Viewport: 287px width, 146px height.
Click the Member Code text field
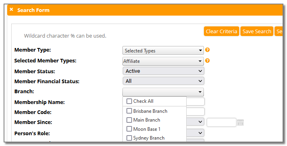coord(195,112)
